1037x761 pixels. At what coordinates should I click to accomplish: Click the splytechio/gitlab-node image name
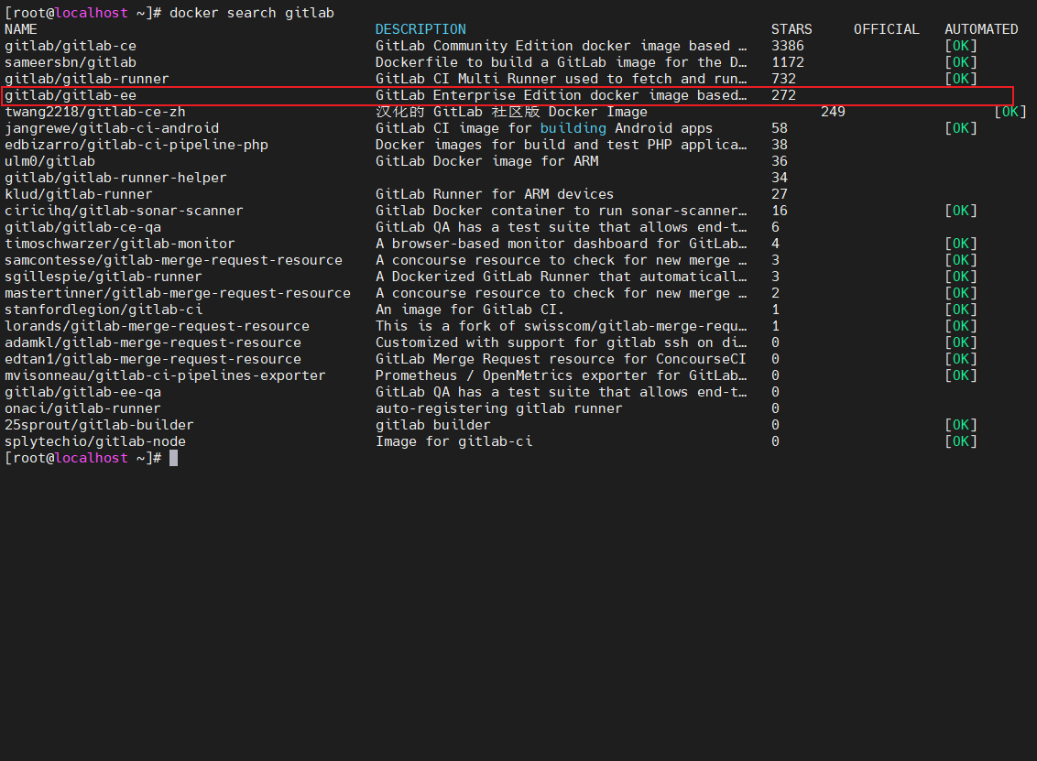pos(95,441)
